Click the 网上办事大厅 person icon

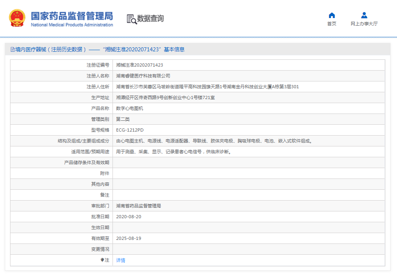point(364,14)
